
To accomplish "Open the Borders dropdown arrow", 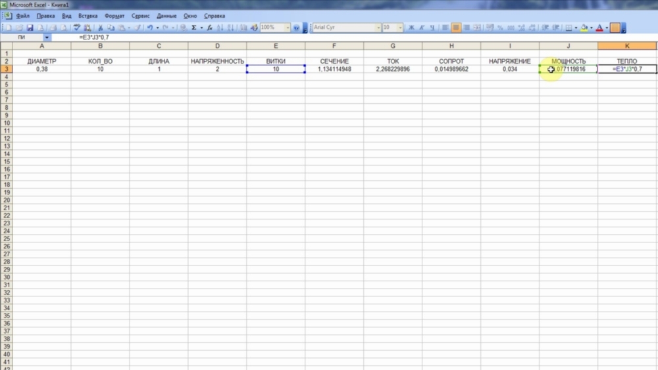I will pos(576,27).
